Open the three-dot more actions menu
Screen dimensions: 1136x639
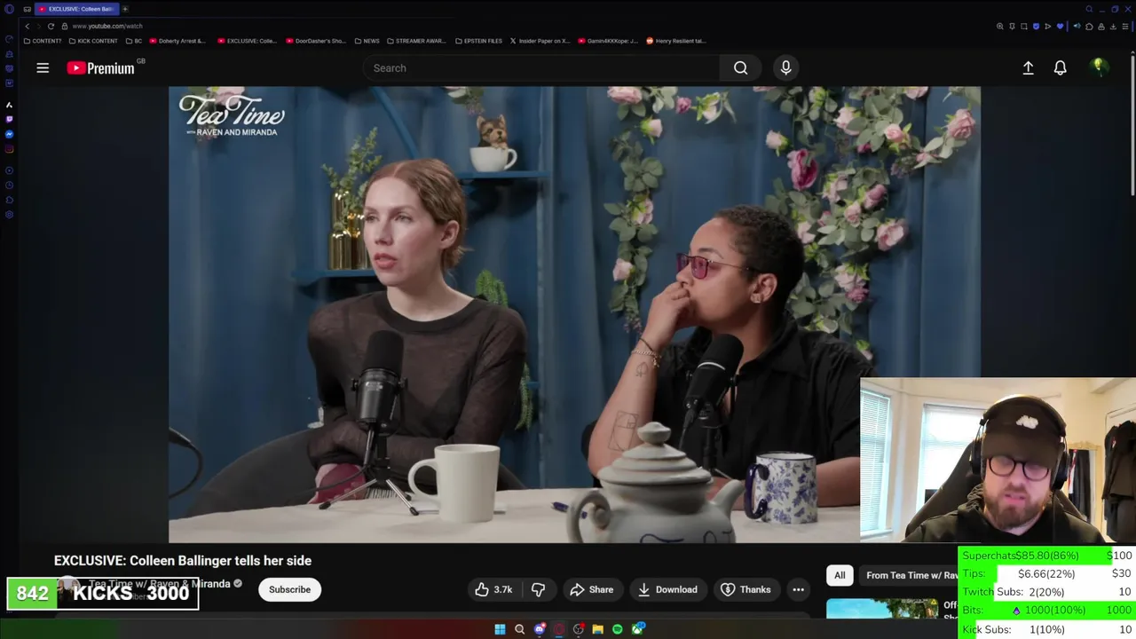point(798,589)
